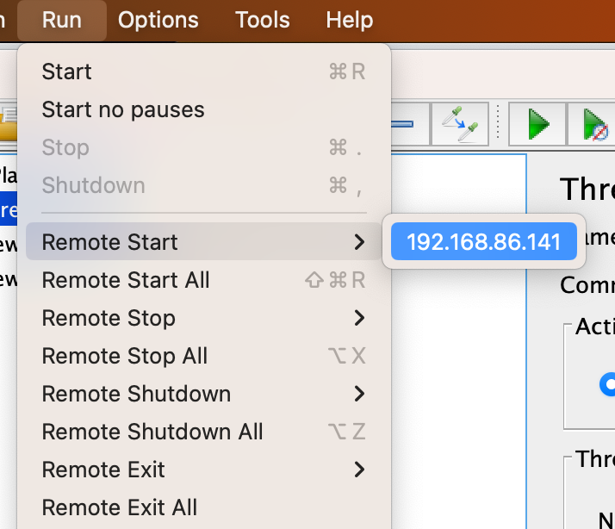Click the Start no pauses toolbar icon

coord(595,126)
